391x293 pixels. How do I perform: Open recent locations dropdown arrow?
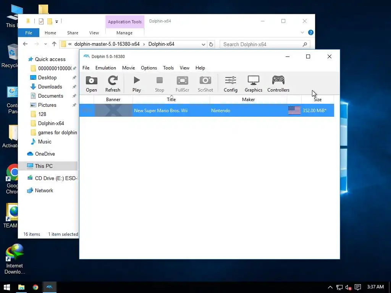(x=45, y=44)
